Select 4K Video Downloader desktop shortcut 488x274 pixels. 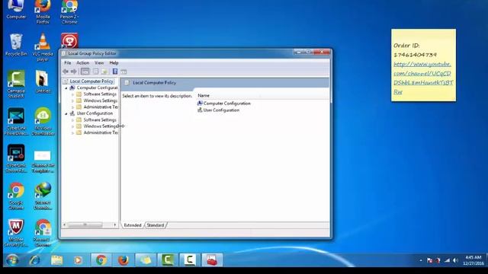[x=43, y=122]
